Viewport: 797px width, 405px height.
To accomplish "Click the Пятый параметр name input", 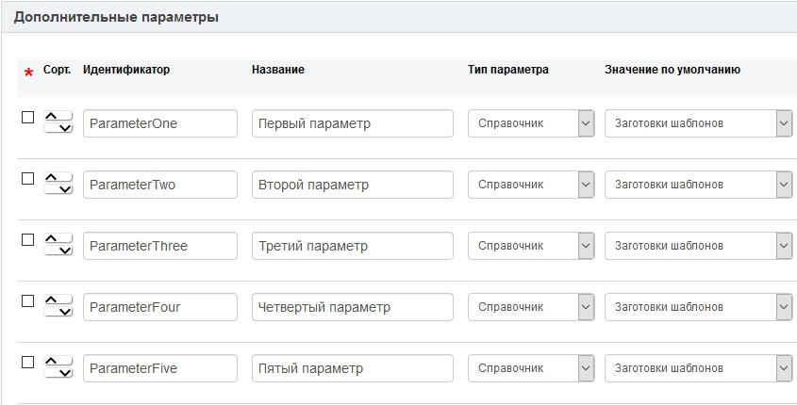I will [x=352, y=368].
